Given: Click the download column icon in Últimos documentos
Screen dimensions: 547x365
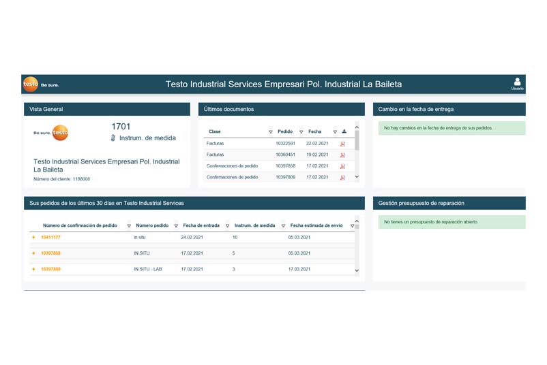Looking at the screenshot, I should pos(344,131).
